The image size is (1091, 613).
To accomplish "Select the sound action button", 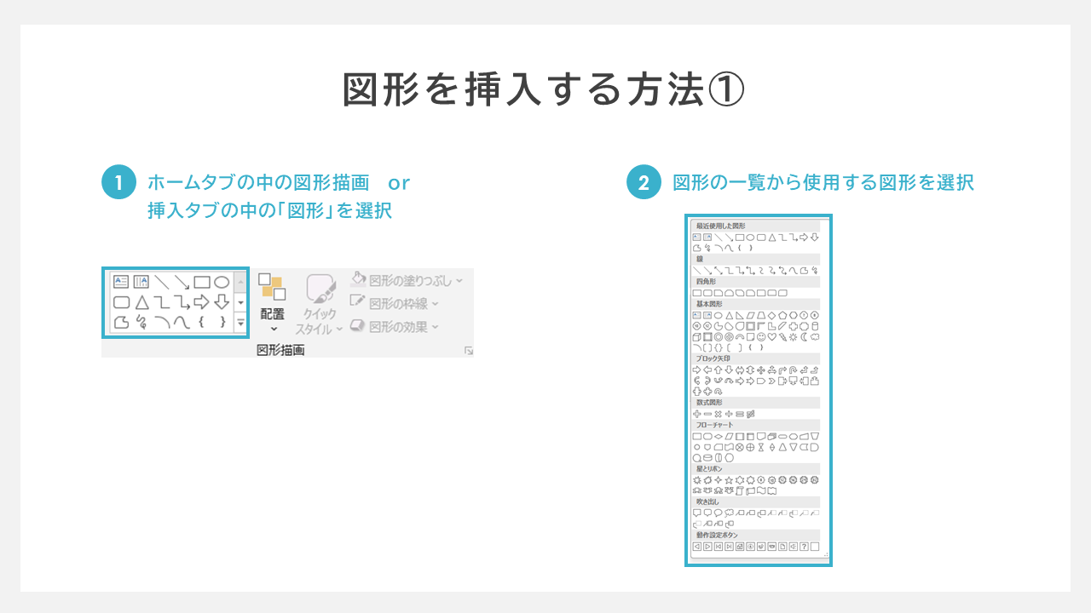I will [794, 546].
